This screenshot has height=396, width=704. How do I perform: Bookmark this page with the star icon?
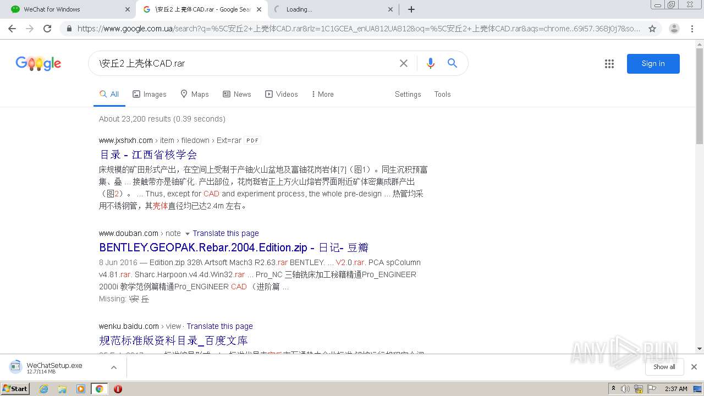pos(652,29)
